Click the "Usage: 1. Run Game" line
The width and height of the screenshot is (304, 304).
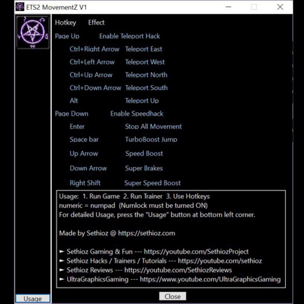click(135, 196)
